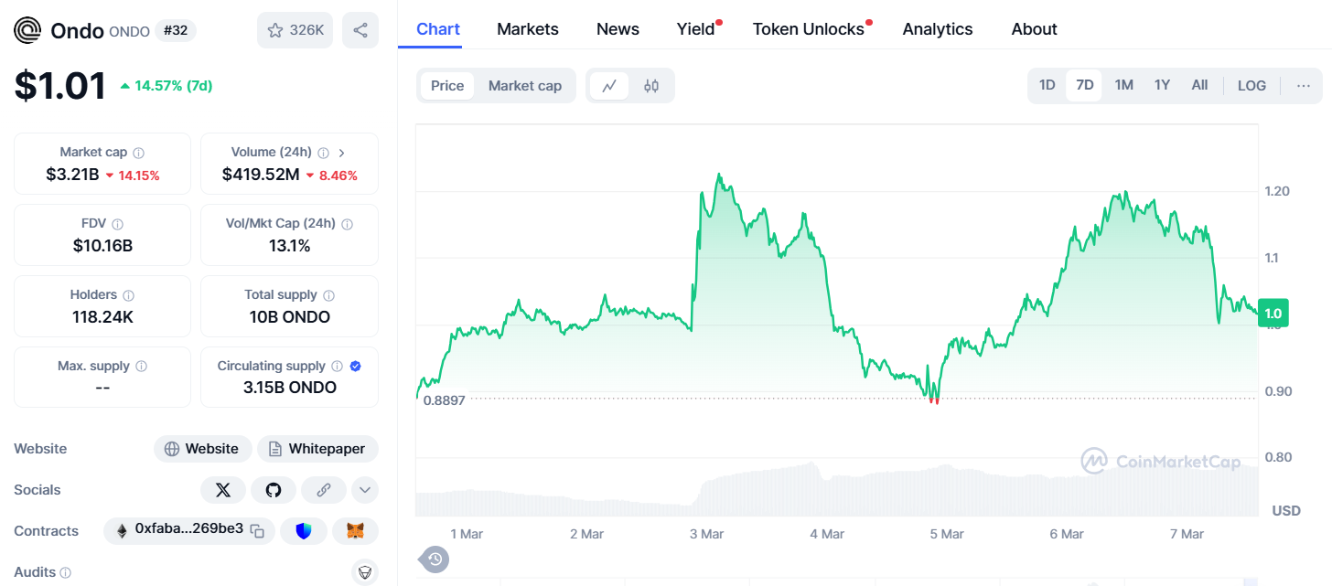The image size is (1332, 586).
Task: Click the chart history replay icon
Action: coord(435,559)
